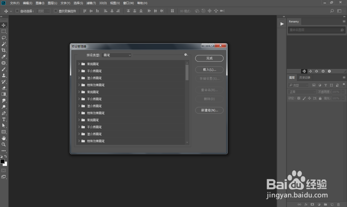The image size is (347, 207).
Task: Select the Pen tool
Action: coord(3,113)
